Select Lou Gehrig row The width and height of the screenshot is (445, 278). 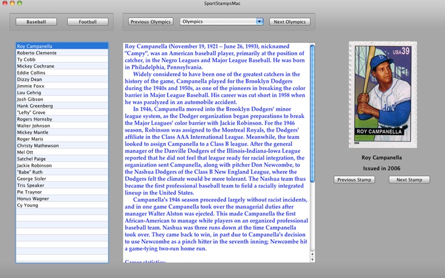pyautogui.click(x=62, y=92)
